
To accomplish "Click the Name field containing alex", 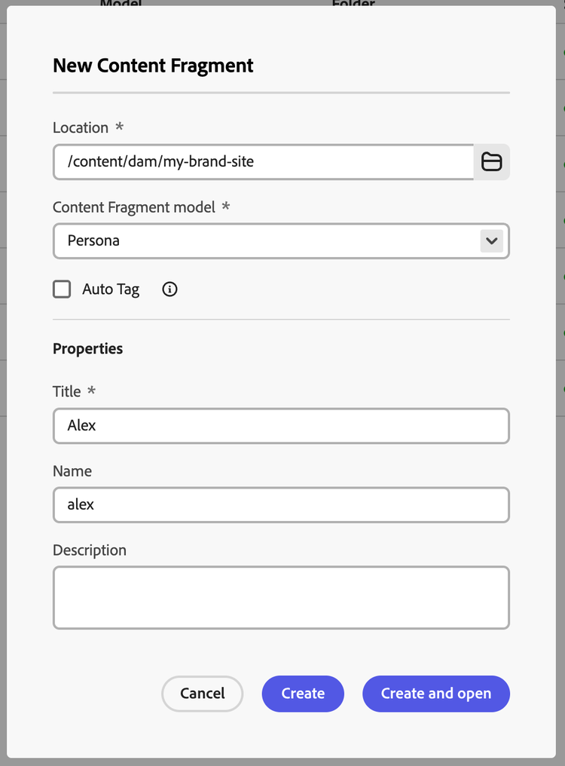I will 281,505.
